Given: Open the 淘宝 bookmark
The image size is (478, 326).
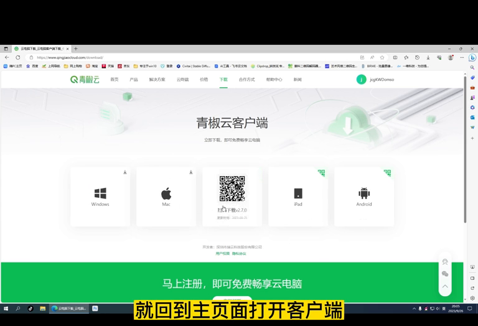Looking at the screenshot, I should 92,66.
